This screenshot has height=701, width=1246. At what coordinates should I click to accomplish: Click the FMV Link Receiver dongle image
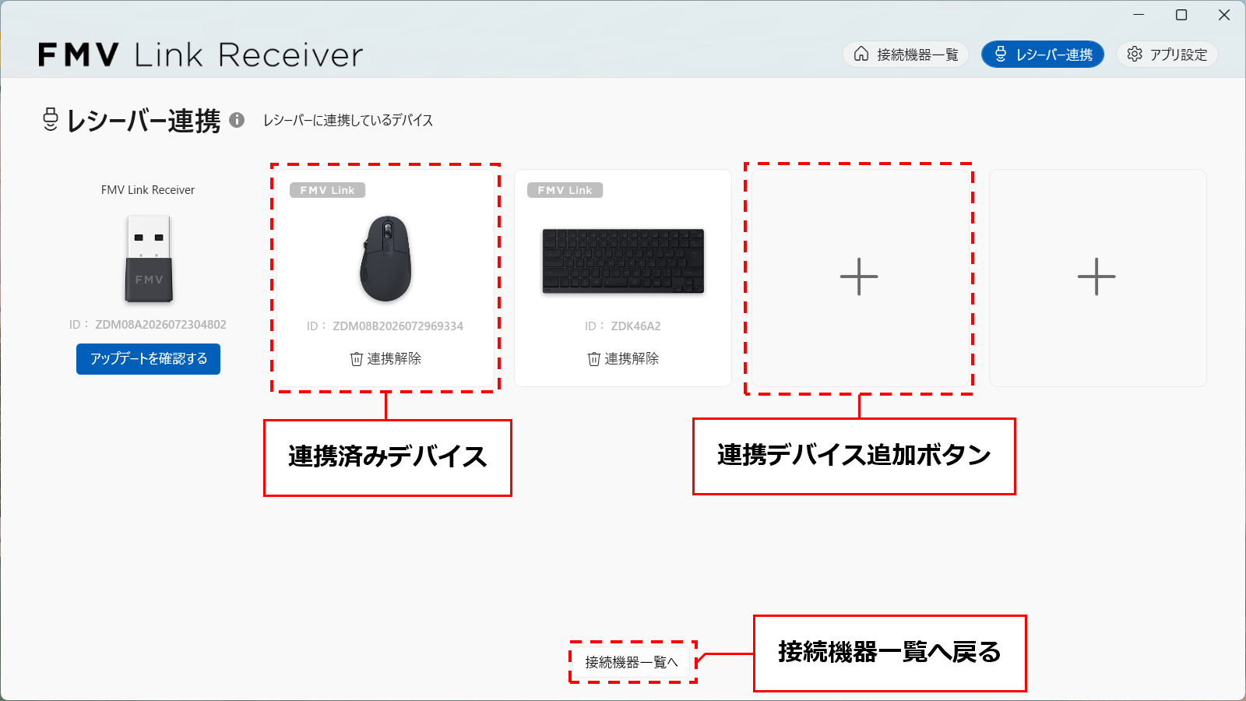tap(149, 259)
